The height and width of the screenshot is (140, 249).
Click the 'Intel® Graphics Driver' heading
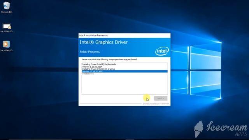103,42
